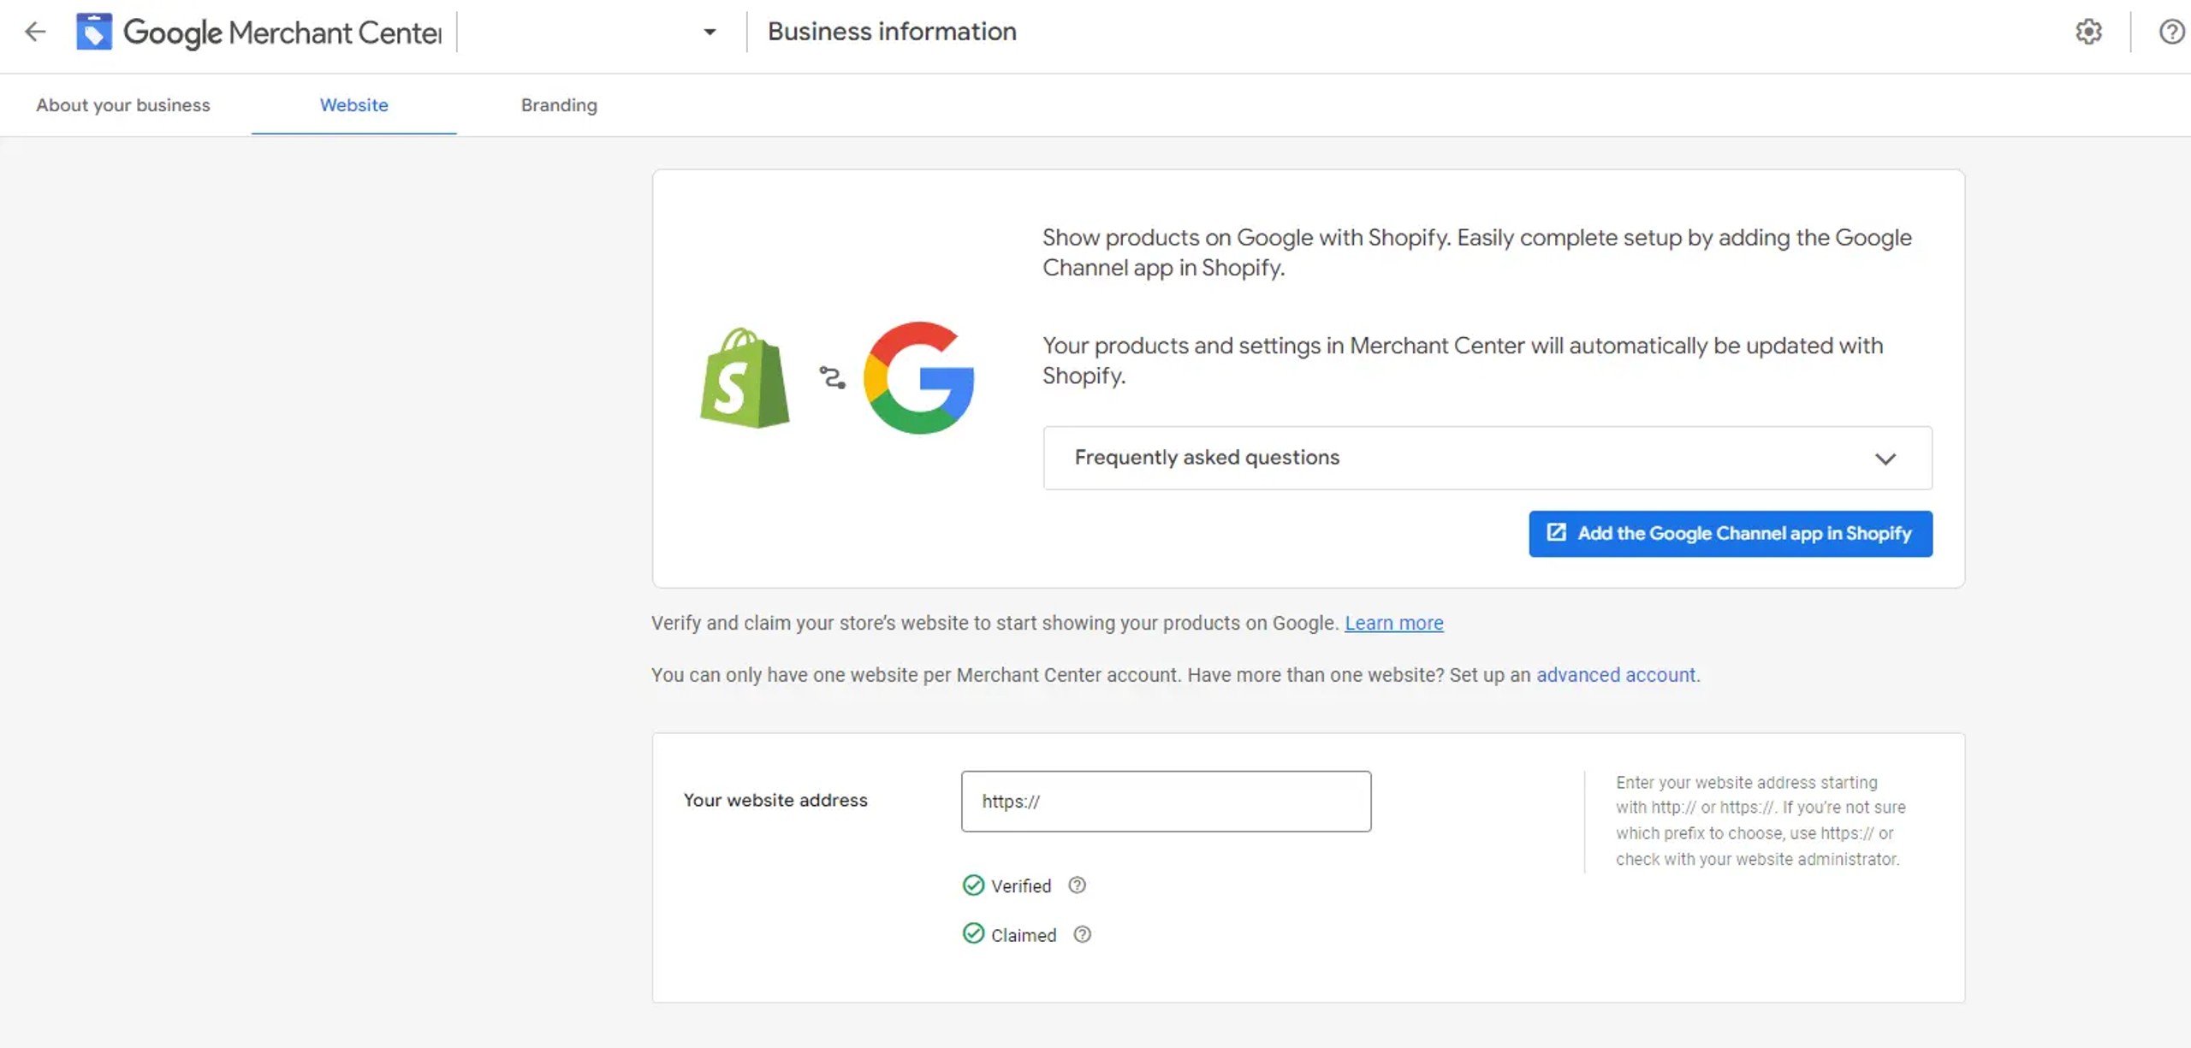Image resolution: width=2191 pixels, height=1048 pixels.
Task: Switch to About your business tab
Action: (x=123, y=105)
